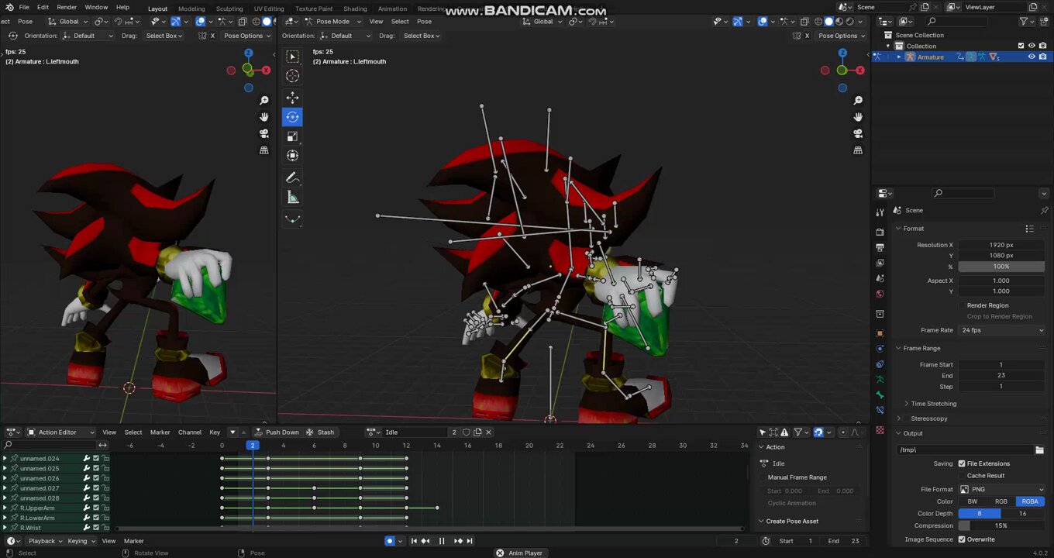1054x558 pixels.
Task: Click pan hand icon in right viewport
Action: (x=858, y=117)
